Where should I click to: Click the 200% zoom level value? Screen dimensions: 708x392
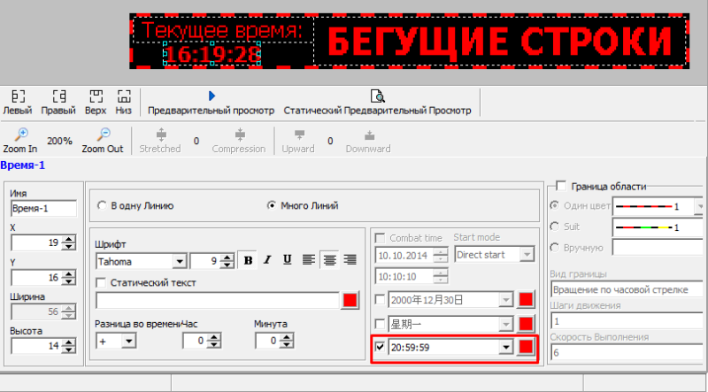click(59, 141)
